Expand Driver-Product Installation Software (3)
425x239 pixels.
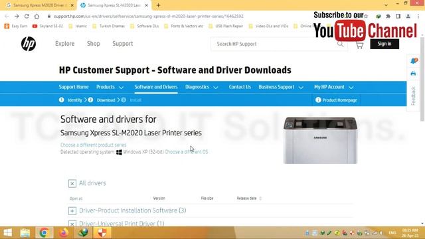pos(72,211)
